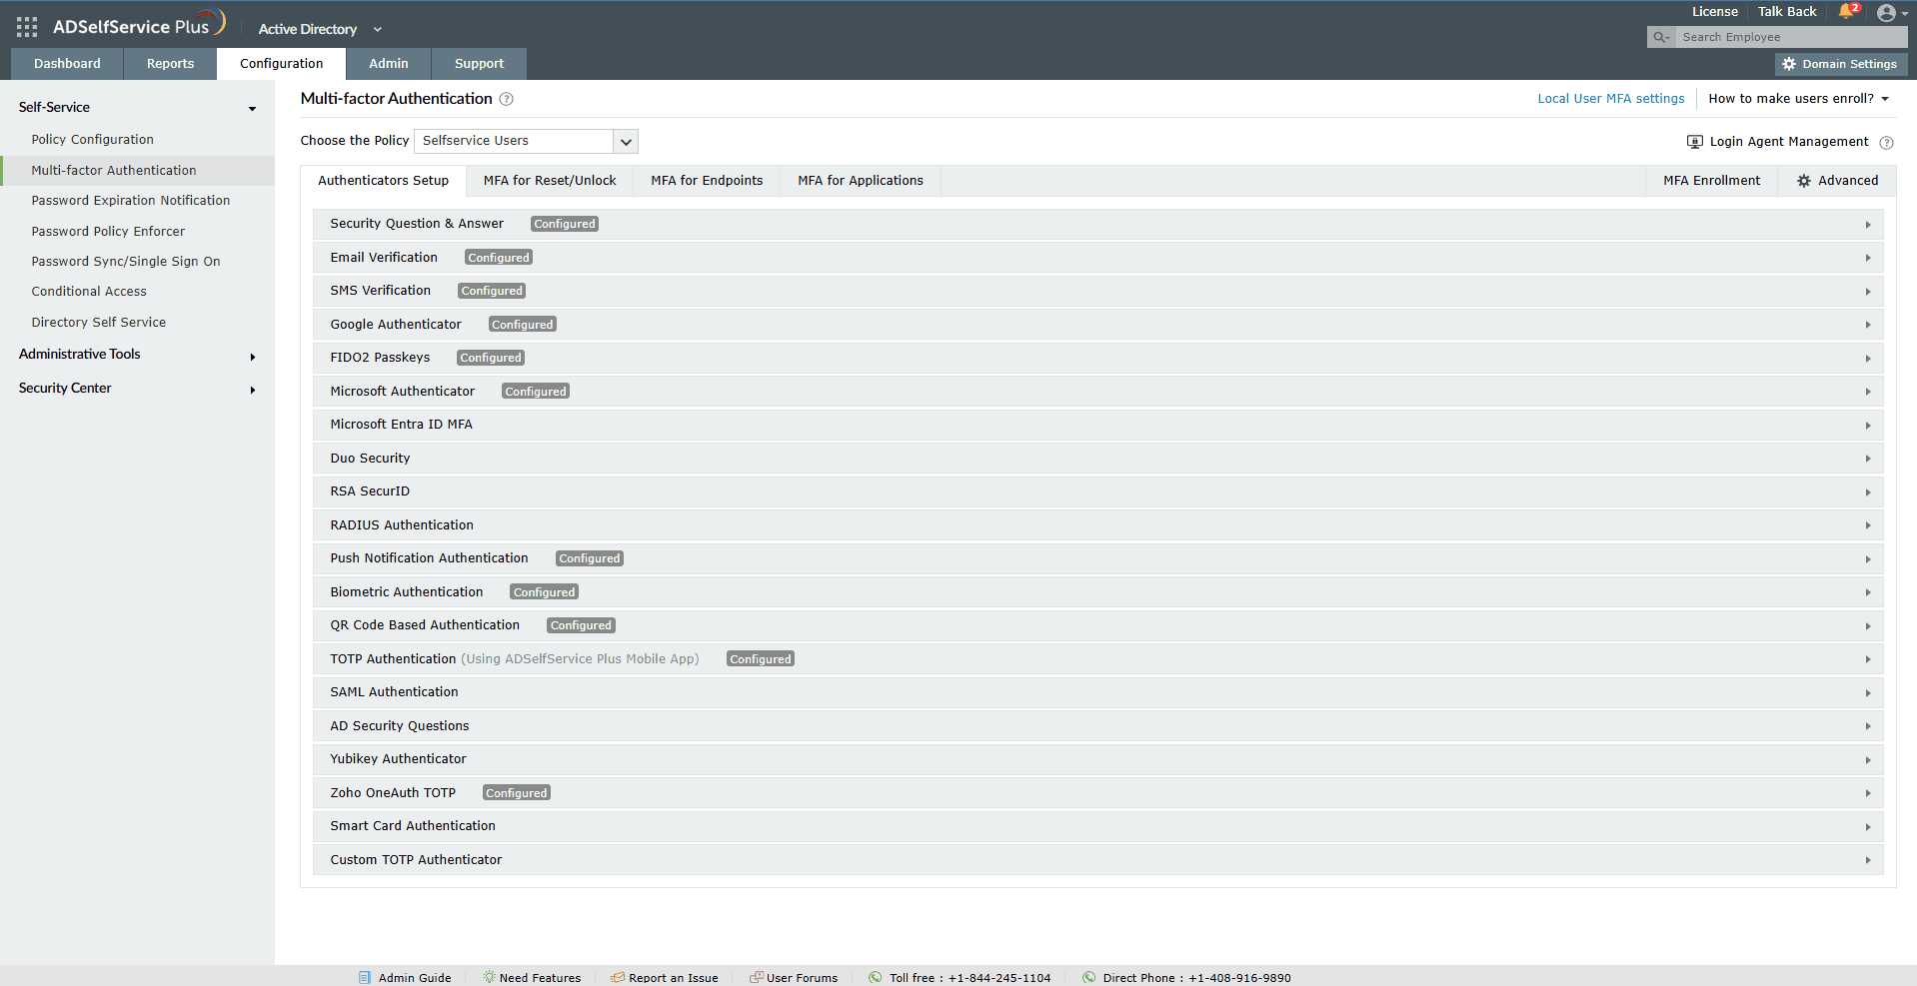
Task: Expand How to make users enroll menu
Action: pos(1799,99)
